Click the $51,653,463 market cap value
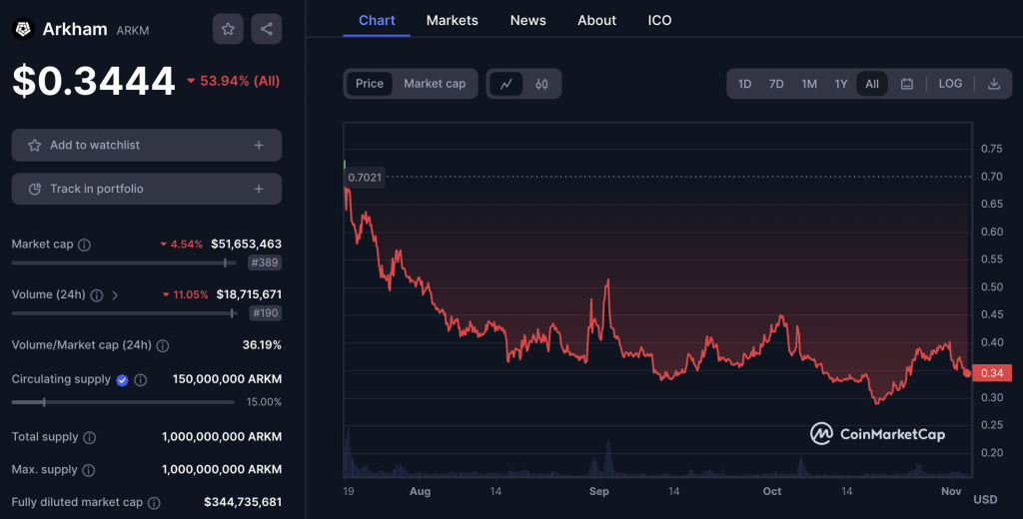Screen dimensions: 1023x519 click(x=246, y=244)
